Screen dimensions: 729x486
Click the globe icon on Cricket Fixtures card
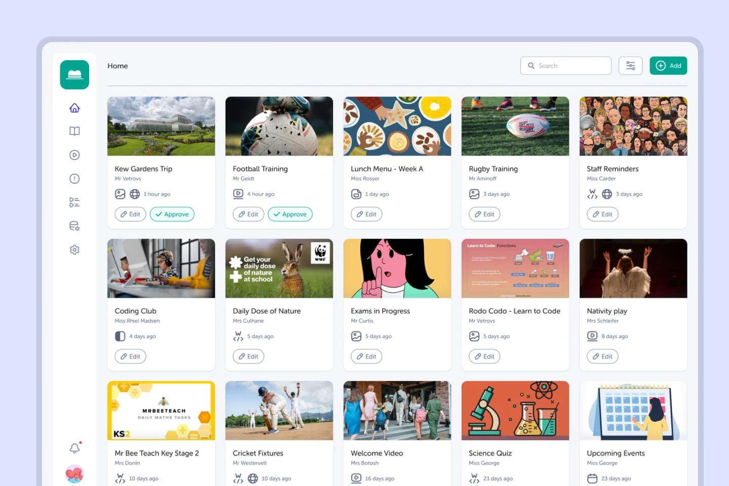pyautogui.click(x=253, y=478)
